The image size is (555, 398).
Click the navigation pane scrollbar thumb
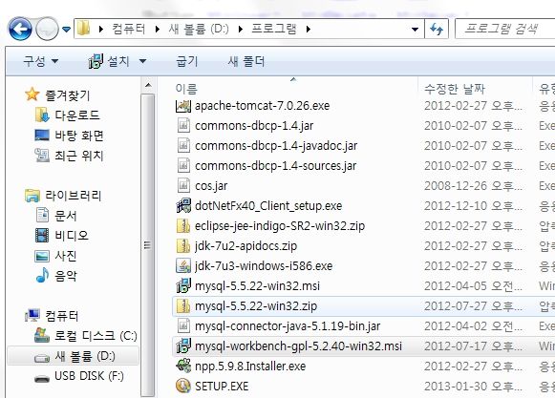click(x=148, y=245)
